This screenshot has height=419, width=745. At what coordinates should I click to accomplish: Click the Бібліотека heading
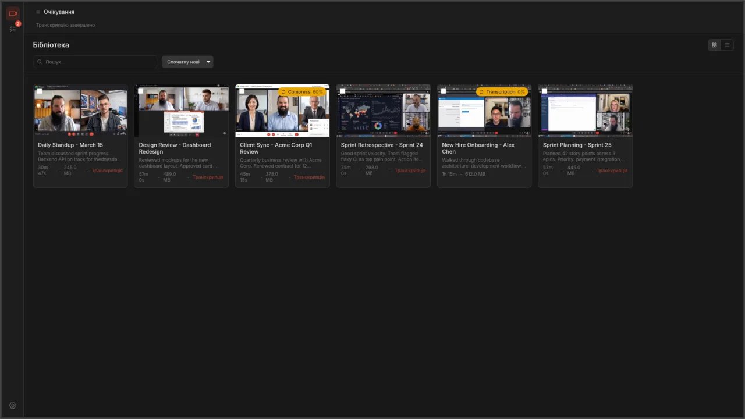click(x=51, y=45)
